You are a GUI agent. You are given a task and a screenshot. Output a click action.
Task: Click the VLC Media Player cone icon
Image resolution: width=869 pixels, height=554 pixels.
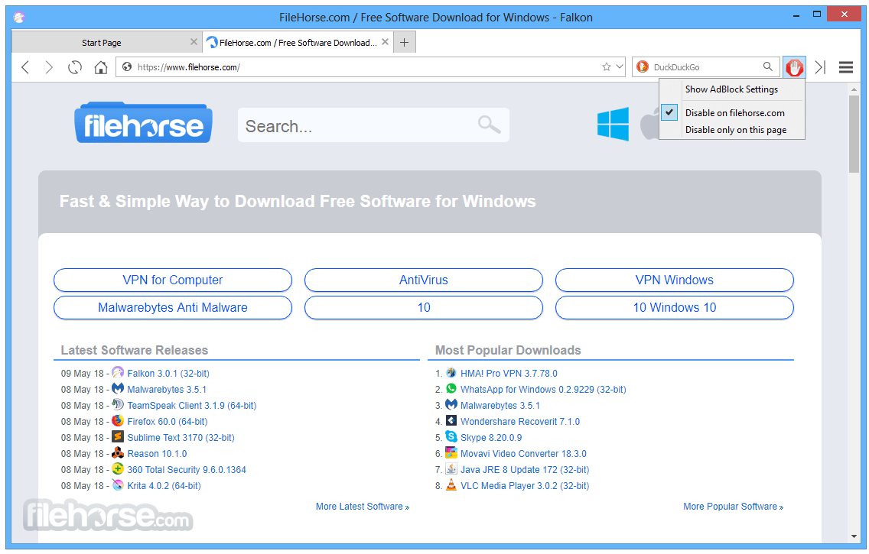(x=451, y=484)
